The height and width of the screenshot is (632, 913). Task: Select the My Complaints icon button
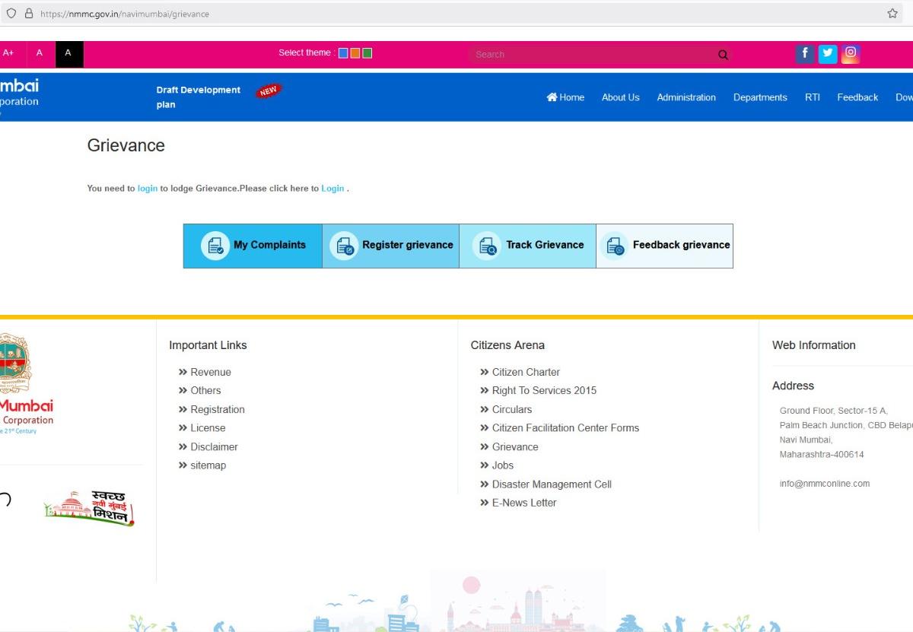tap(215, 245)
